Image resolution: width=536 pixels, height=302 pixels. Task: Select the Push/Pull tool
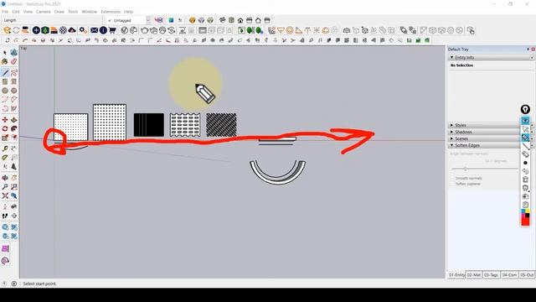[13, 120]
